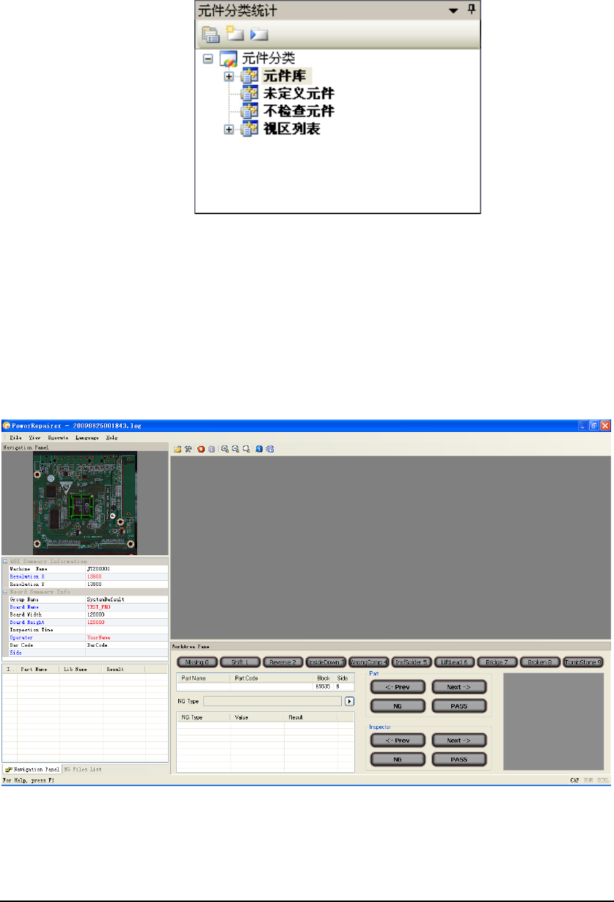Image resolution: width=614 pixels, height=902 pixels.
Task: Click the icon beside 未定义元件
Action: (250, 94)
